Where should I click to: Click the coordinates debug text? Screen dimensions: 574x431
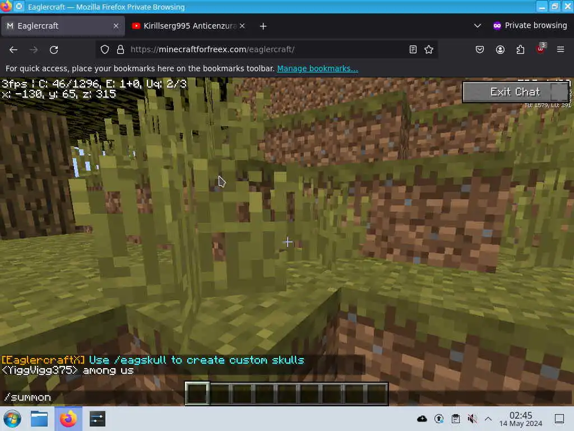(59, 94)
